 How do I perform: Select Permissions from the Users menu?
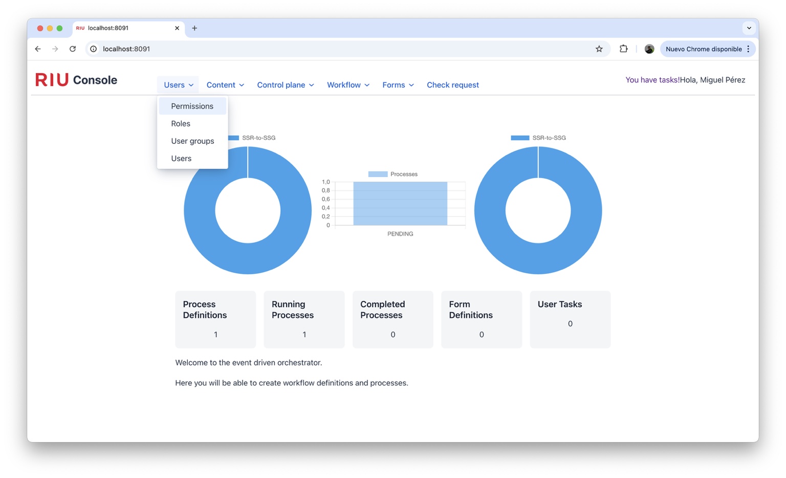(x=192, y=106)
